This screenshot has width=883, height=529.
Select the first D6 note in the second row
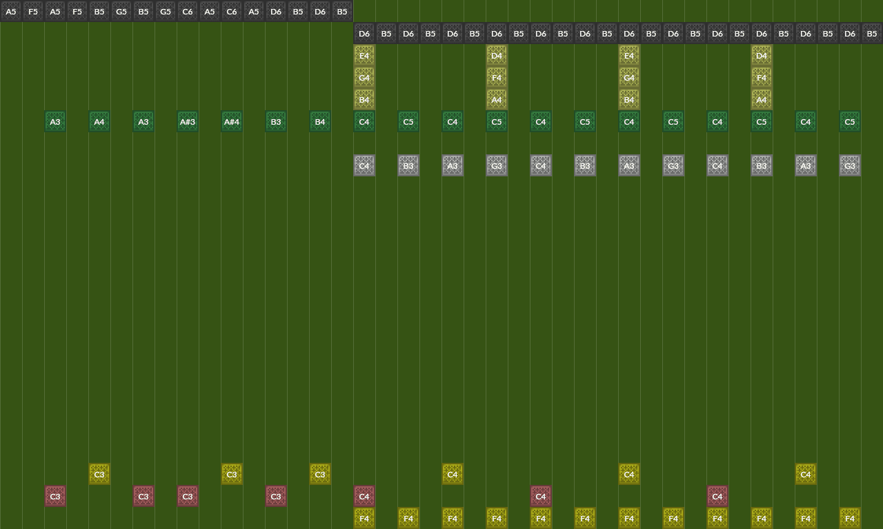click(364, 33)
